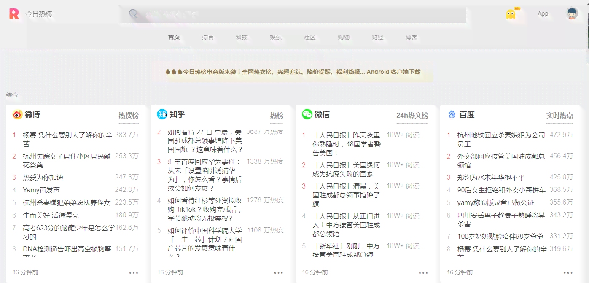The width and height of the screenshot is (589, 283).
Task: Open 百度 实时热点 list link
Action: 559,115
